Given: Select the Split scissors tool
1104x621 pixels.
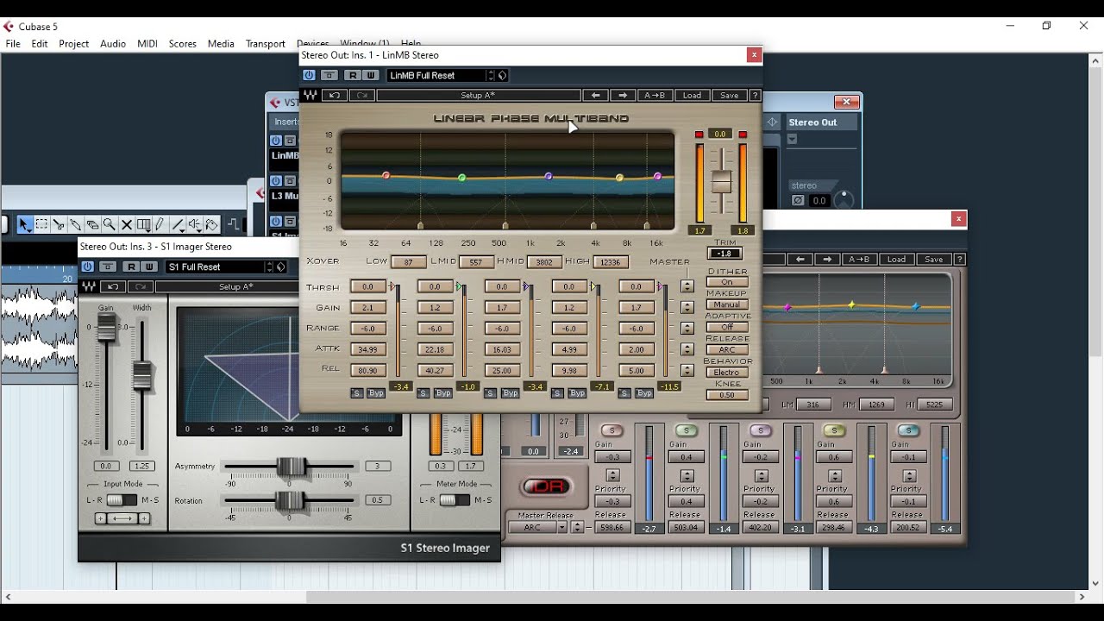Looking at the screenshot, I should 59,225.
